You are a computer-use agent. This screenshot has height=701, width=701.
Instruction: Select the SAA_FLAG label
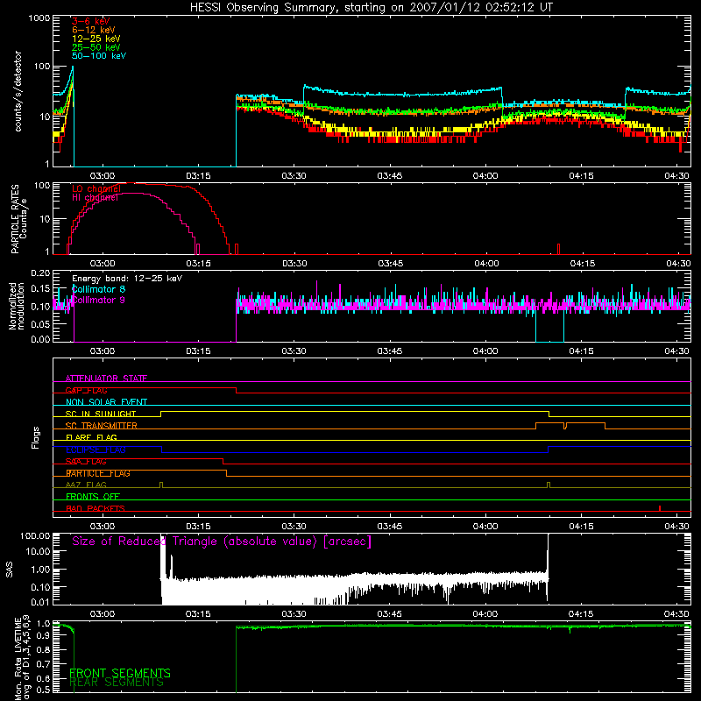[x=86, y=462]
